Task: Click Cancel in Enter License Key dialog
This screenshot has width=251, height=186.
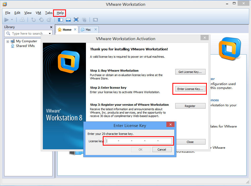Action: [162, 150]
